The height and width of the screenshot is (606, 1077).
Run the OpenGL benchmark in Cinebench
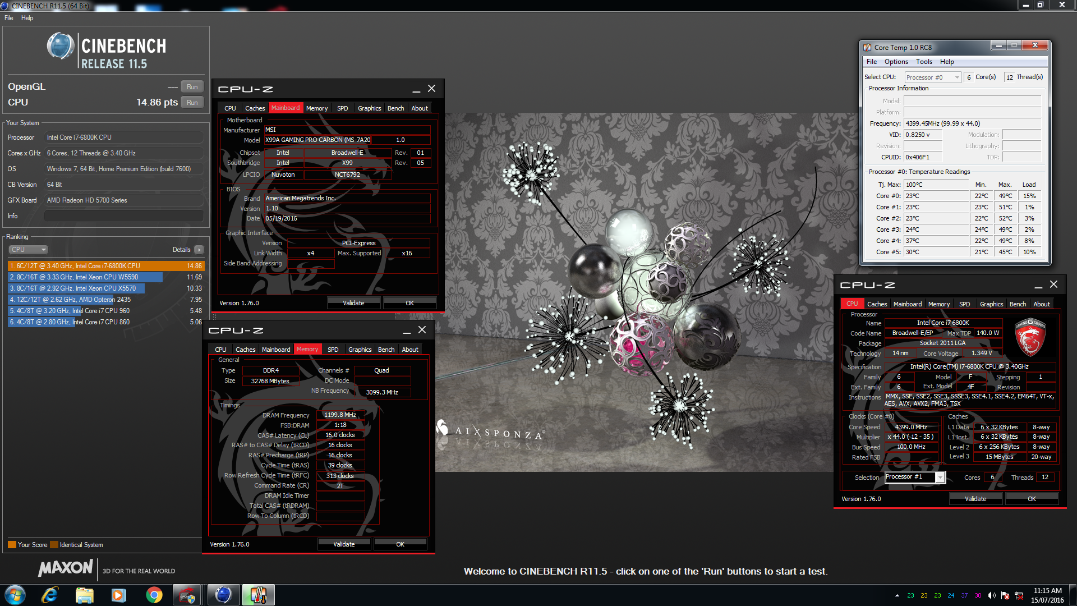[192, 87]
